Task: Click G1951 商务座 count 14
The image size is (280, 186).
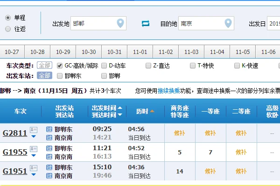Action: [x=180, y=172]
